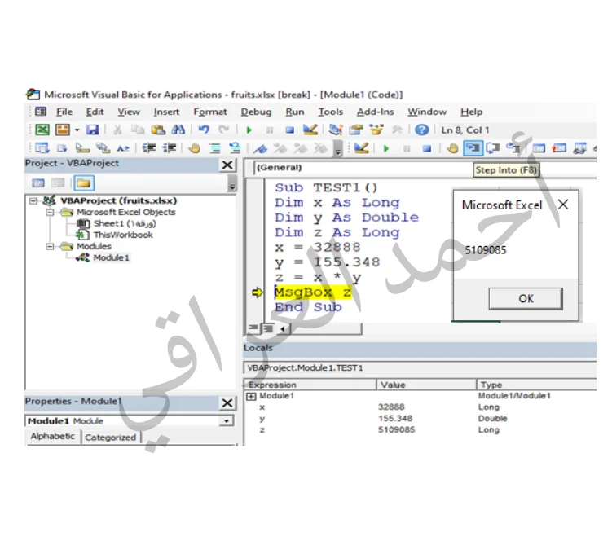Image resolution: width=612 pixels, height=541 pixels.
Task: Run the macro from Standard toolbar
Action: coord(249,130)
